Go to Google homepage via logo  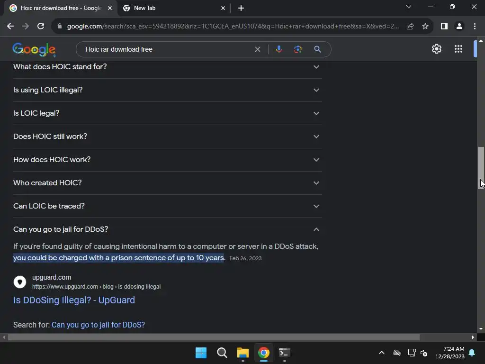pyautogui.click(x=34, y=49)
